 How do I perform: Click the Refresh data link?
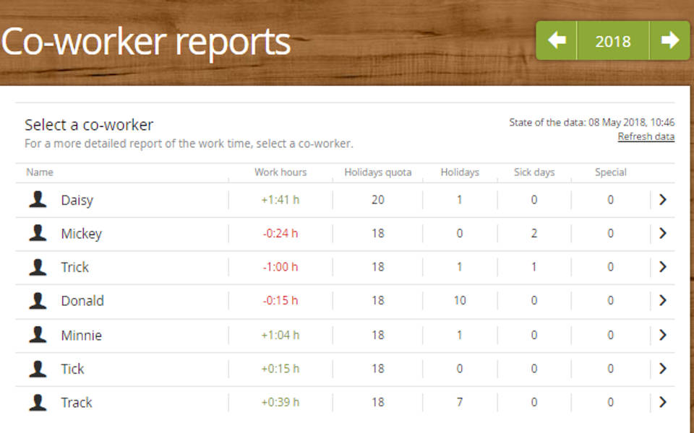[x=646, y=136]
